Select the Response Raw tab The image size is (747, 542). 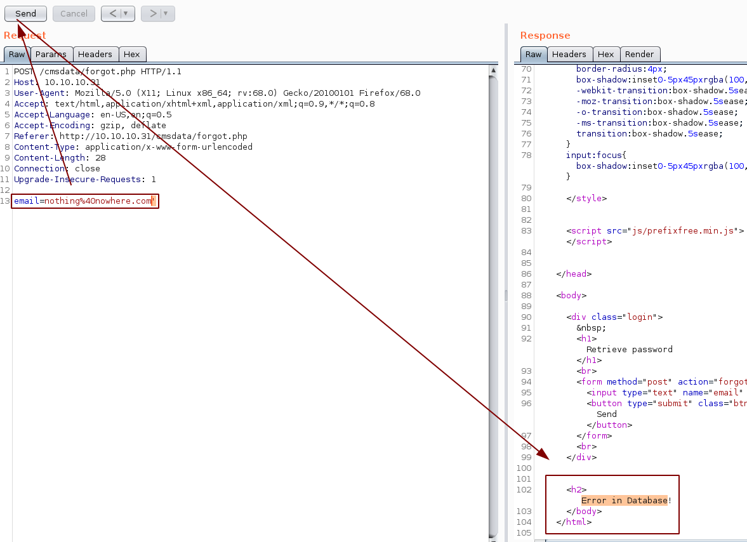(534, 55)
